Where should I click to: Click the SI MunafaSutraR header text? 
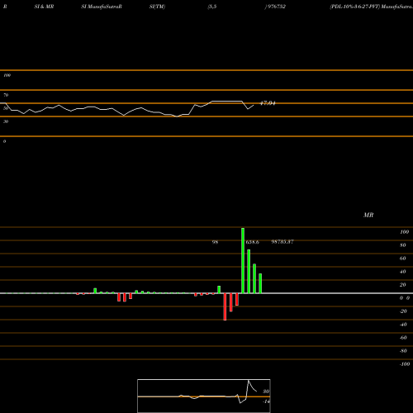coord(102,7)
